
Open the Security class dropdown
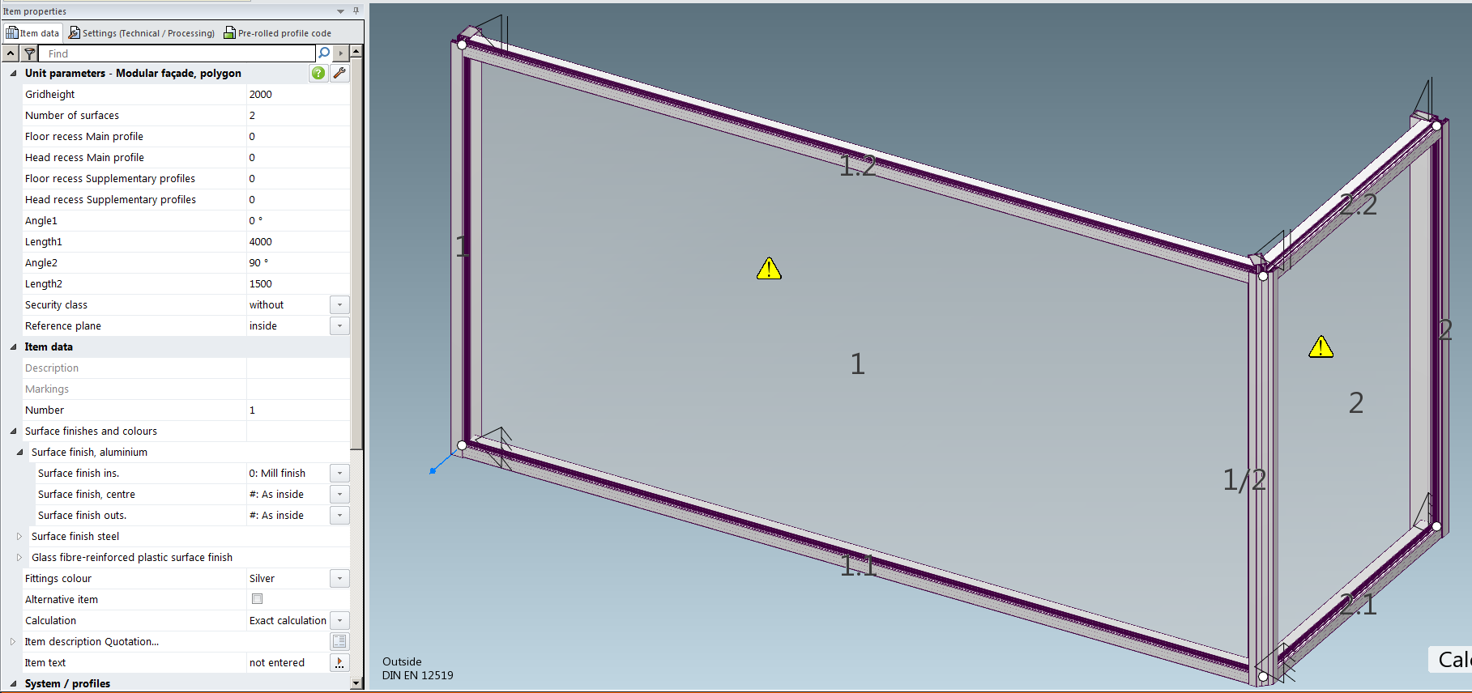[x=339, y=304]
